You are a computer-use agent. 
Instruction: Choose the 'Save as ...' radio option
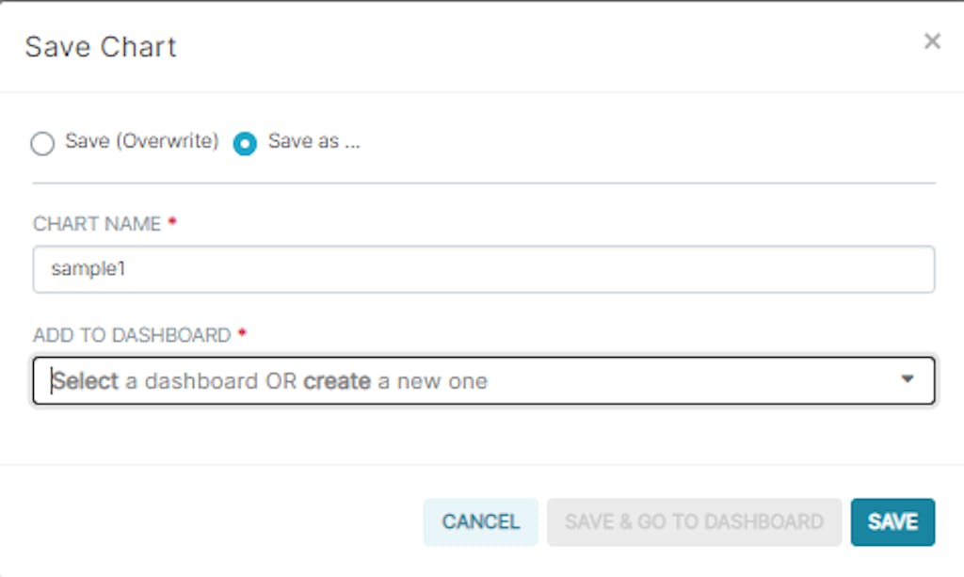click(x=246, y=144)
